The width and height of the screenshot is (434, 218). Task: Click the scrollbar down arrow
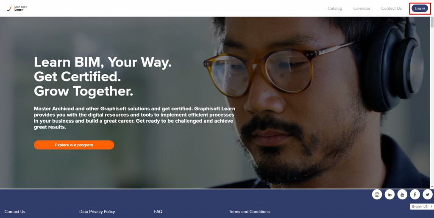tap(432, 187)
